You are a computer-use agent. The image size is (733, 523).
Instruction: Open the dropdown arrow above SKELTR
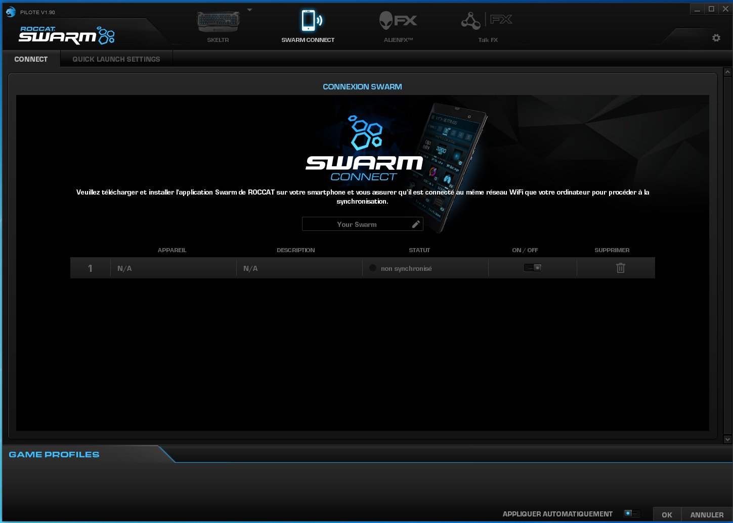[x=249, y=9]
